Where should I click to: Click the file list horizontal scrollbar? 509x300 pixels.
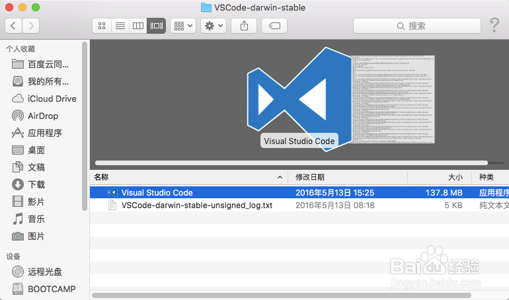[x=282, y=295]
